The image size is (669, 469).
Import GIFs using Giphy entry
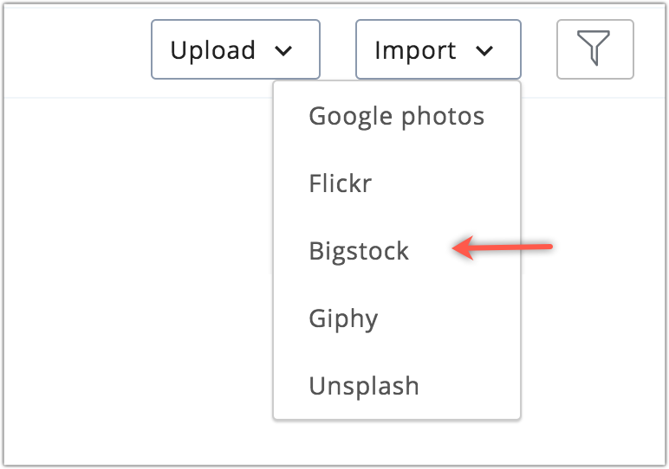pyautogui.click(x=343, y=318)
